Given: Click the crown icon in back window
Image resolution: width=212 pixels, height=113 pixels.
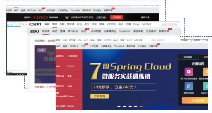Looking at the screenshot, I should 67,17.
